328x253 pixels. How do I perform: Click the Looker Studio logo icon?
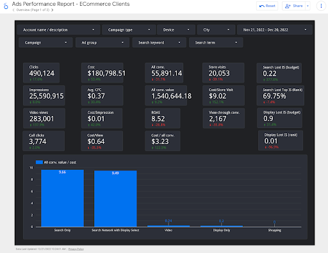point(6,6)
